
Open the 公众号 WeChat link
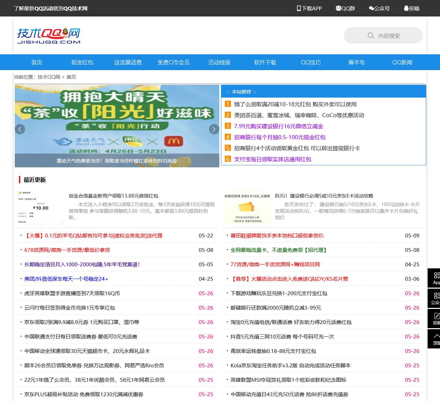point(379,8)
